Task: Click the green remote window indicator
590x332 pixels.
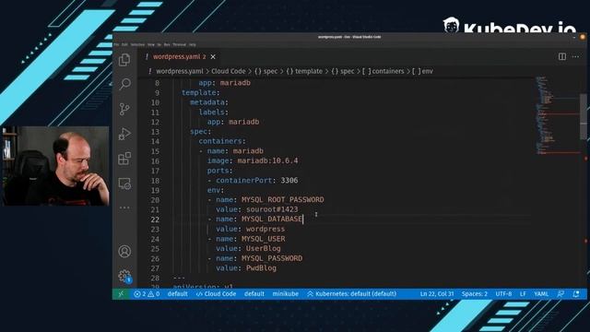Action: click(121, 294)
